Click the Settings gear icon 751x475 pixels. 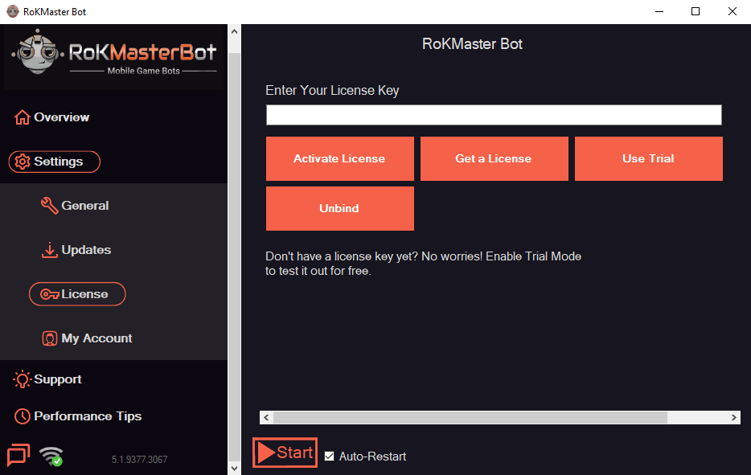point(22,162)
